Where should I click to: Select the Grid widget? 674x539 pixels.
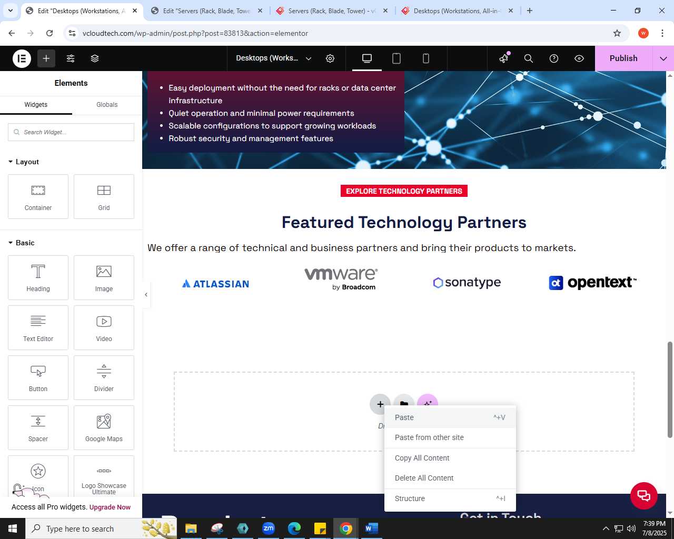pos(104,196)
